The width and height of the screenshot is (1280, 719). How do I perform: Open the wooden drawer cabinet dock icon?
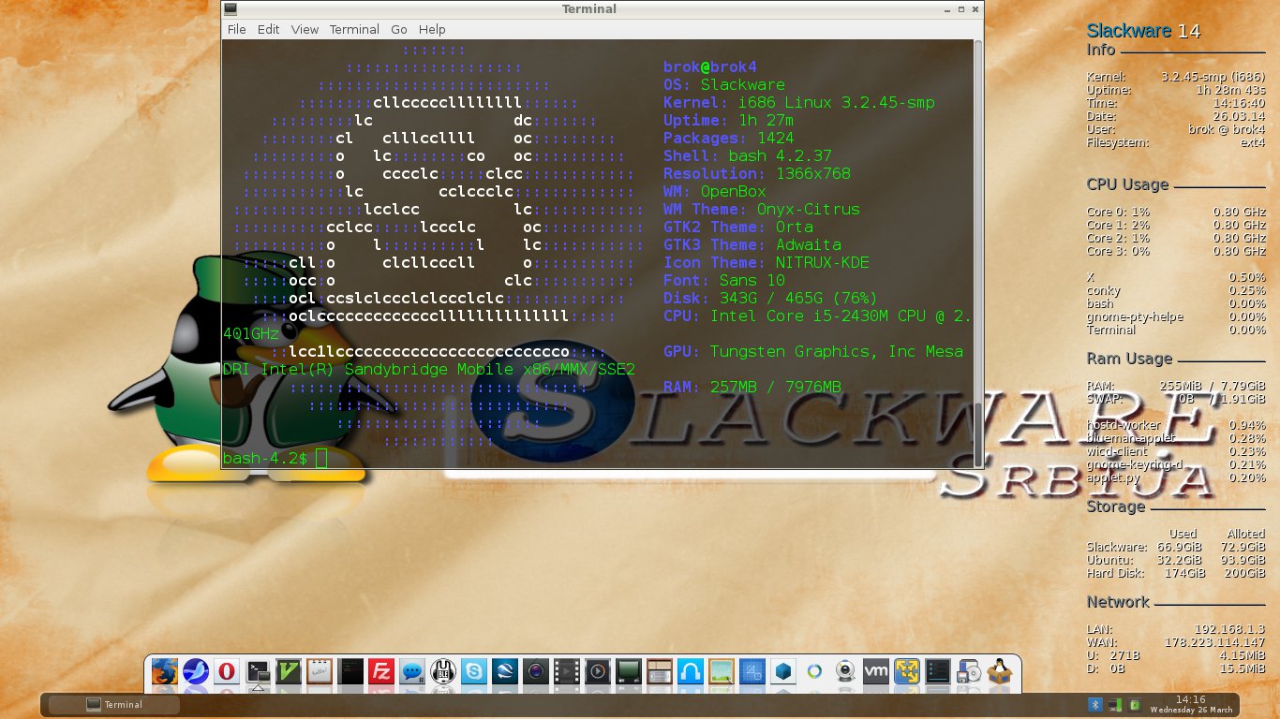[660, 671]
